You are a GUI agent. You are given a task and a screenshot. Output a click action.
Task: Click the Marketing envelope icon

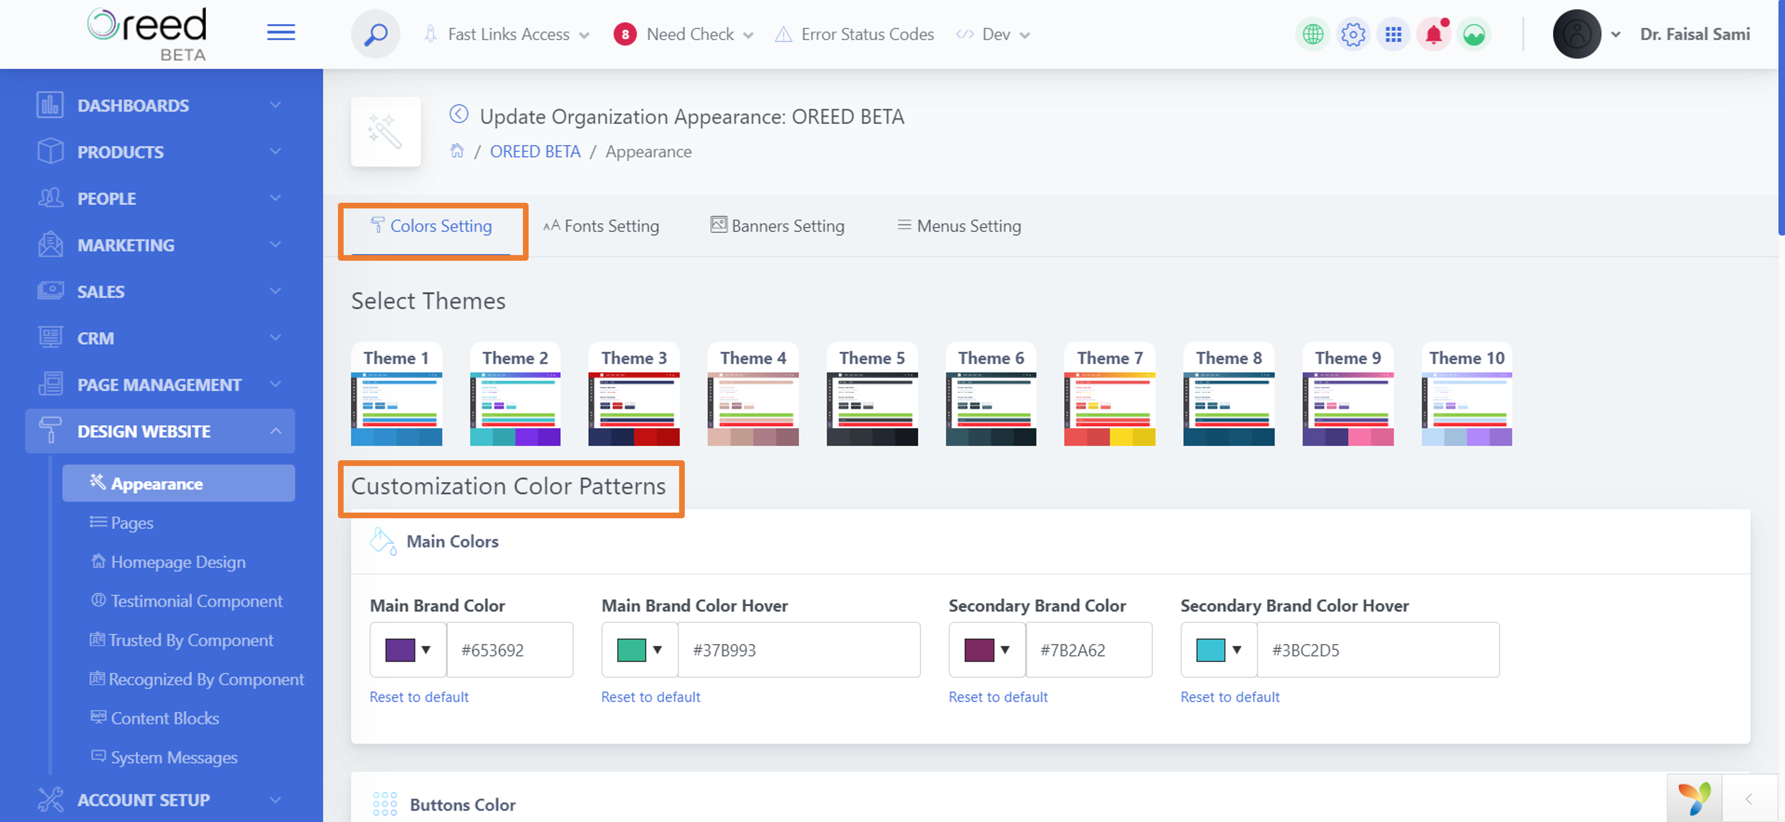point(50,245)
